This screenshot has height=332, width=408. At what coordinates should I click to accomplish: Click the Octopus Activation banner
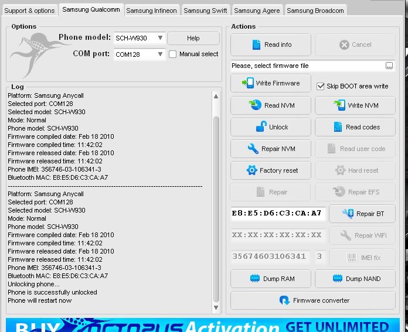[x=202, y=325]
